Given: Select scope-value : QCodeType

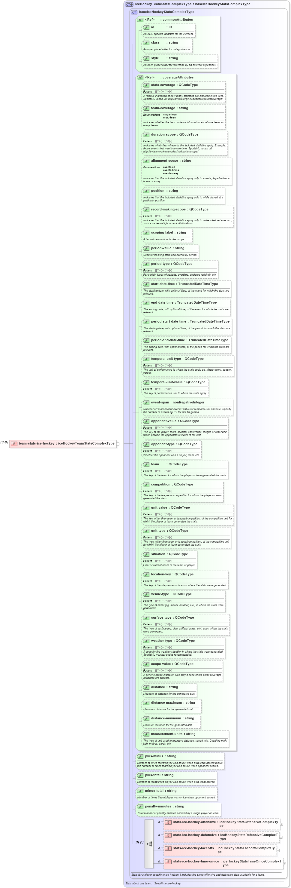Looking at the screenshot, I should 172,664.
